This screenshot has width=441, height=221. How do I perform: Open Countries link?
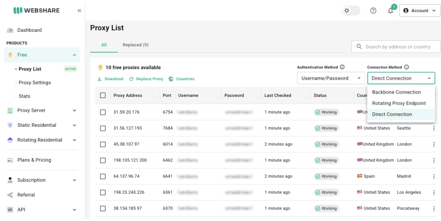[x=182, y=79]
